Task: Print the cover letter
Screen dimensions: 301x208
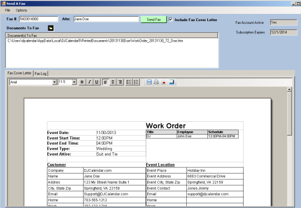Action: [x=156, y=82]
